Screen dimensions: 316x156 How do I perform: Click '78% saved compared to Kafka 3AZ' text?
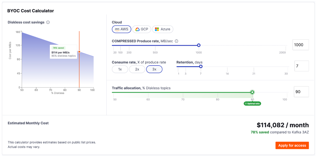(x=280, y=132)
